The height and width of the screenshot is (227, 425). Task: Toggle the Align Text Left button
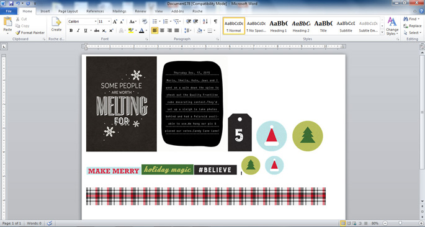click(154, 30)
